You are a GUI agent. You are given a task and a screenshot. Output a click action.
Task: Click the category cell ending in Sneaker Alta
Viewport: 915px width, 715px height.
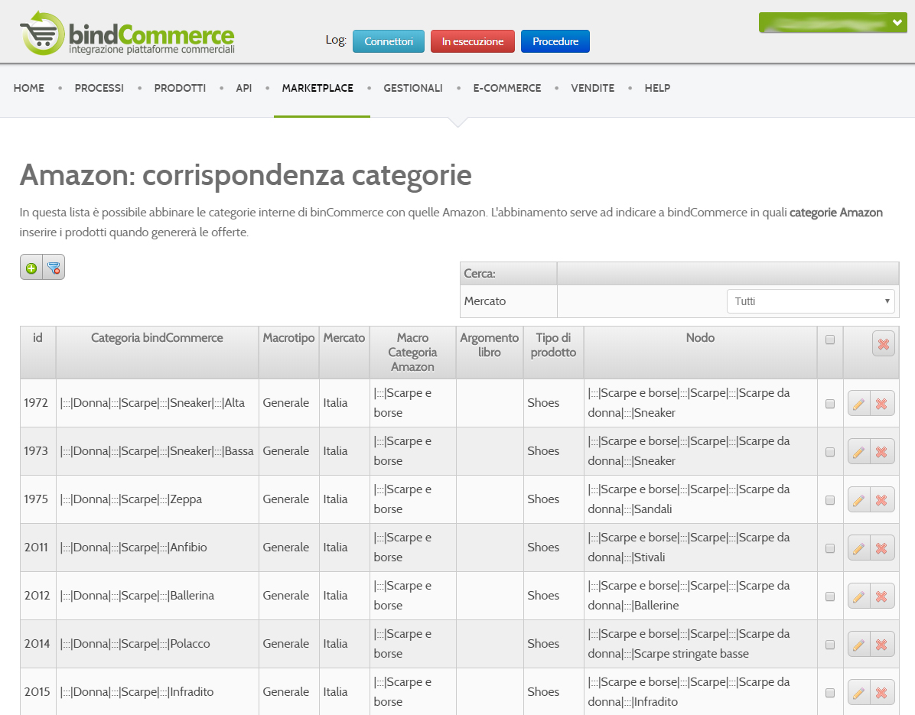158,403
